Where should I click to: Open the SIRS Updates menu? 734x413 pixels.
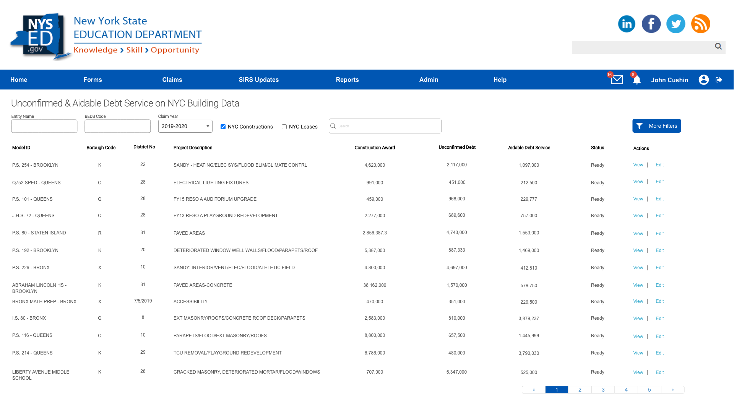point(258,80)
